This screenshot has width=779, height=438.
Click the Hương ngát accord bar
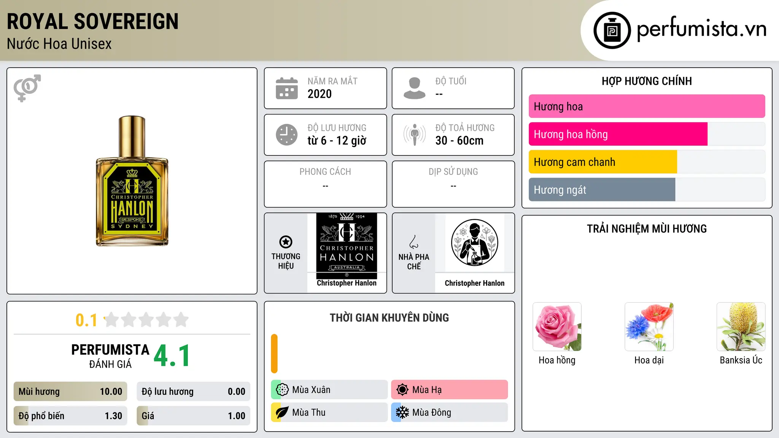647,190
